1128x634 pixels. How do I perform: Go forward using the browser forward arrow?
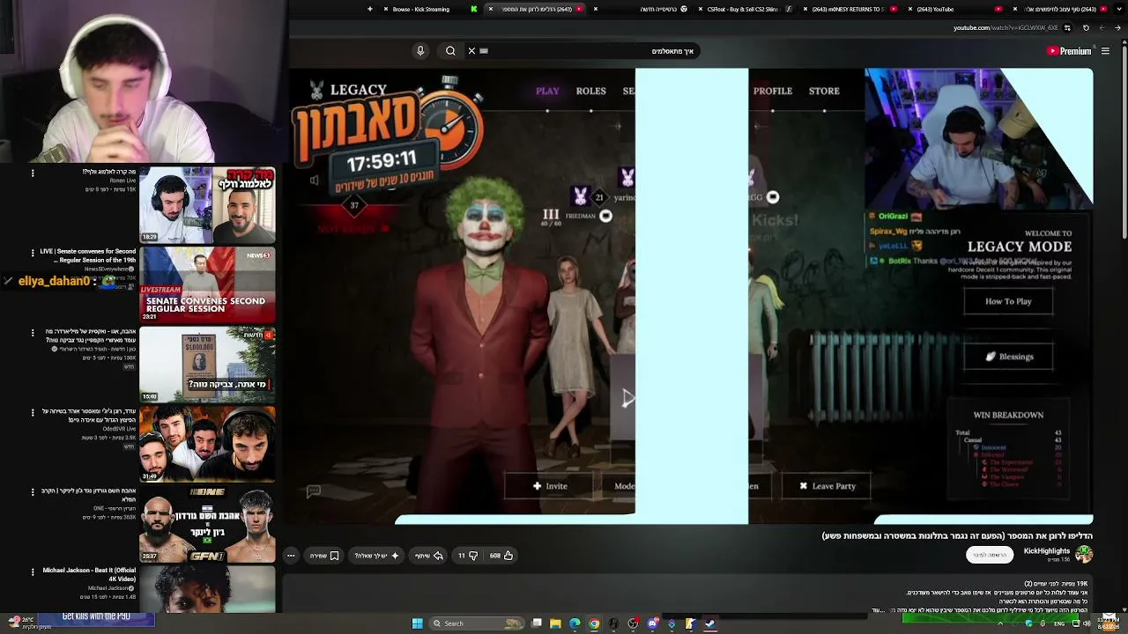1102,28
